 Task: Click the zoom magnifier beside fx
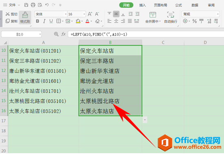56,34
